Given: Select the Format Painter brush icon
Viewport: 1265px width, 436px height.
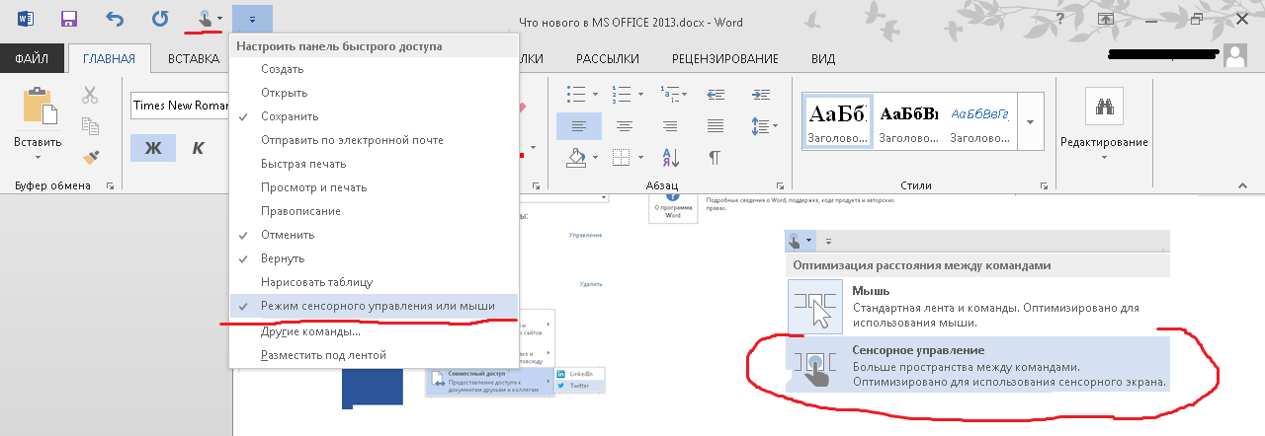Looking at the screenshot, I should click(90, 156).
